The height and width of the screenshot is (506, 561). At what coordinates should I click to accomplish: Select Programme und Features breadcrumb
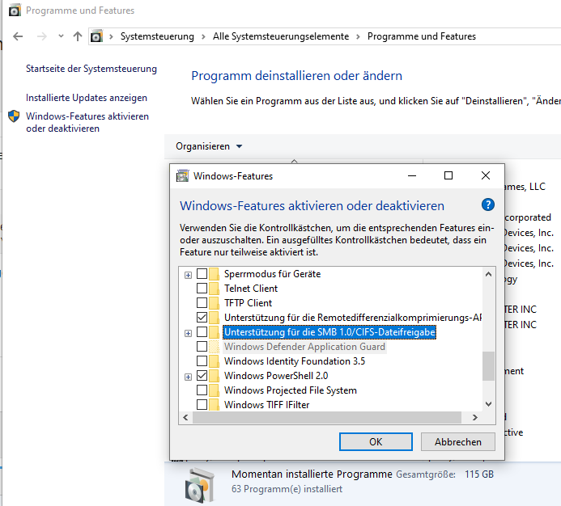click(422, 36)
